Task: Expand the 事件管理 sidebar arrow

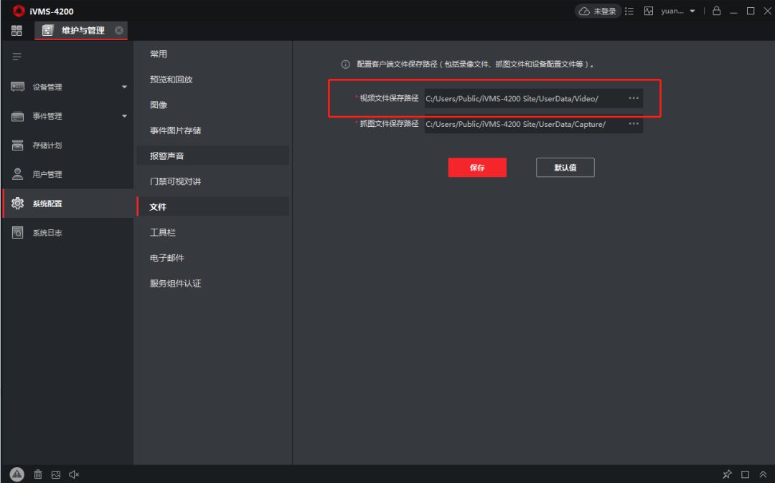Action: point(124,116)
